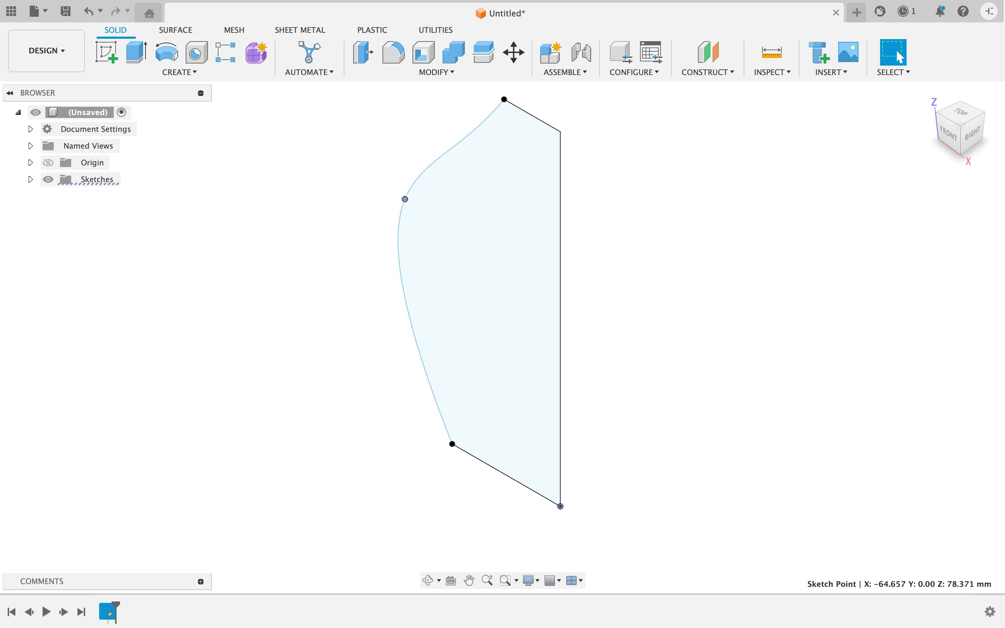Image resolution: width=1005 pixels, height=628 pixels.
Task: Click the Insert fastener icon
Action: pos(819,52)
